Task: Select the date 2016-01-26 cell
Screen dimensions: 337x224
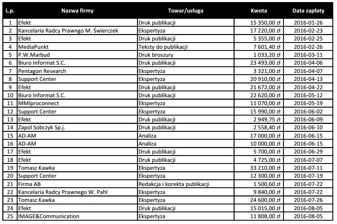Action: point(309,23)
